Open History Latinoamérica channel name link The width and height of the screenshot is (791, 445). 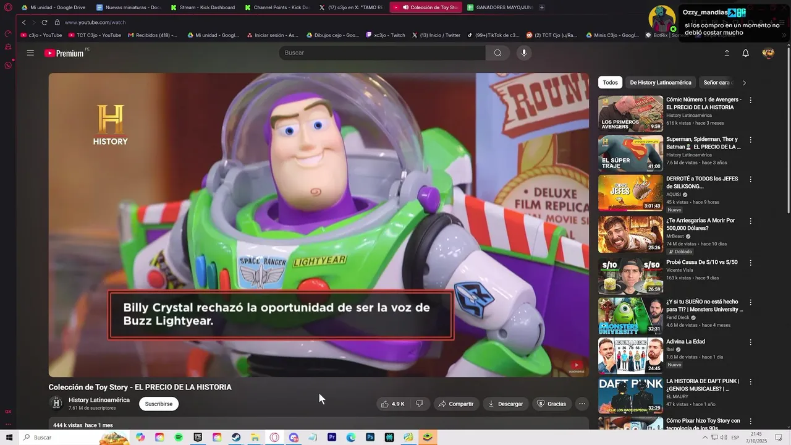coord(99,400)
